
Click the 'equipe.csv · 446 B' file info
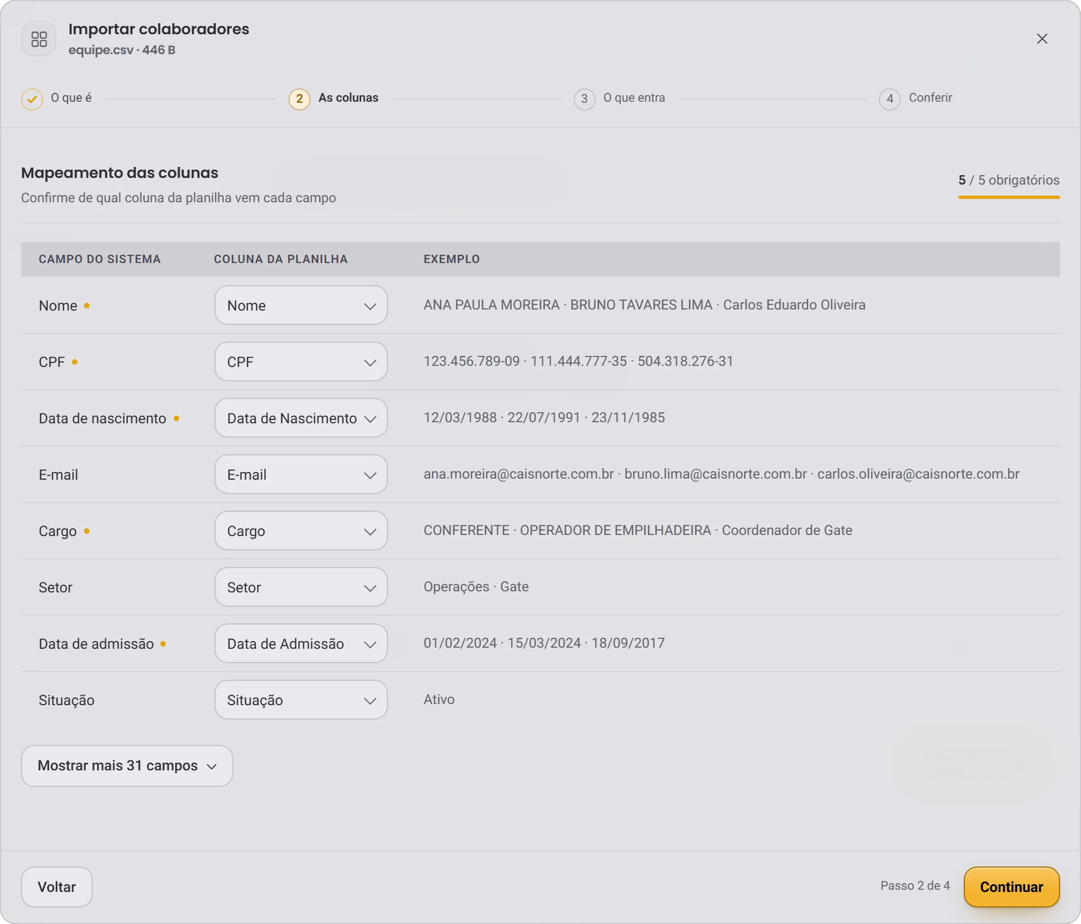[122, 50]
